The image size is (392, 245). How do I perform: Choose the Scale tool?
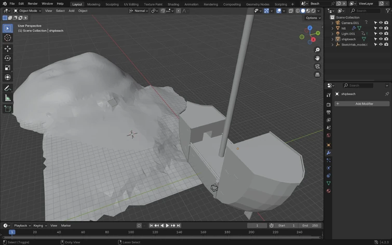pyautogui.click(x=8, y=67)
